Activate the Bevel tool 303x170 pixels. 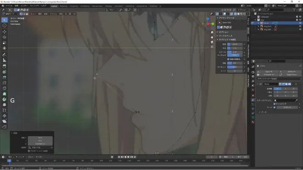[5, 77]
